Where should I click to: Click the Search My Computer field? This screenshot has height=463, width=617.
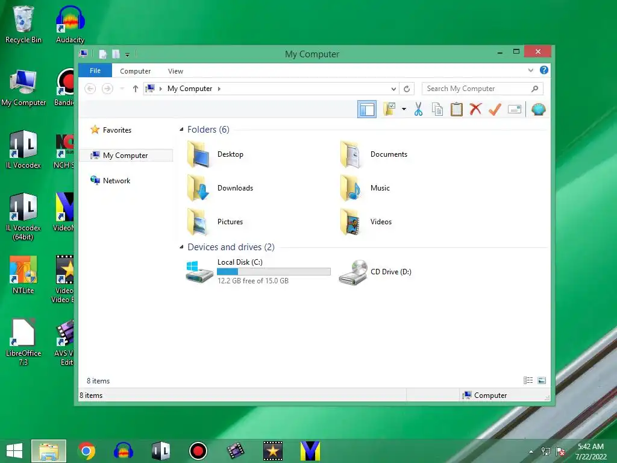pyautogui.click(x=483, y=89)
